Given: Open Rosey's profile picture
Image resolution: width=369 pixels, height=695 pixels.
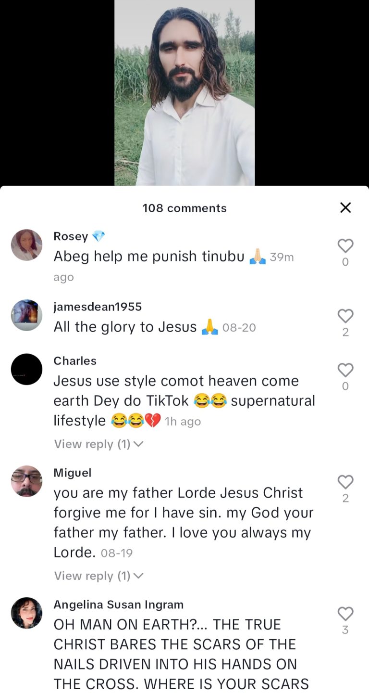Looking at the screenshot, I should pos(26,245).
